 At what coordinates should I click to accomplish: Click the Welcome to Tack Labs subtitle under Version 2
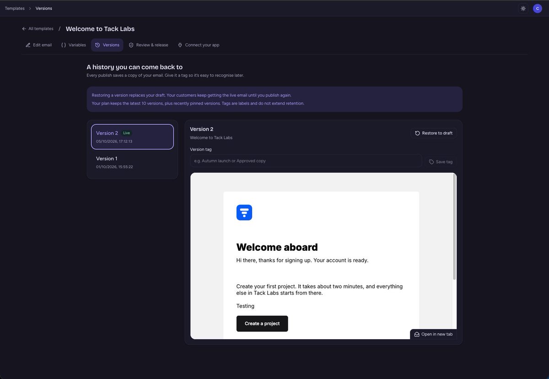[x=211, y=138]
